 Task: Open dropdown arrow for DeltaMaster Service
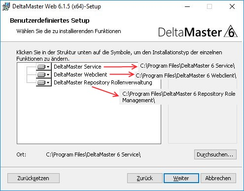pos(48,67)
